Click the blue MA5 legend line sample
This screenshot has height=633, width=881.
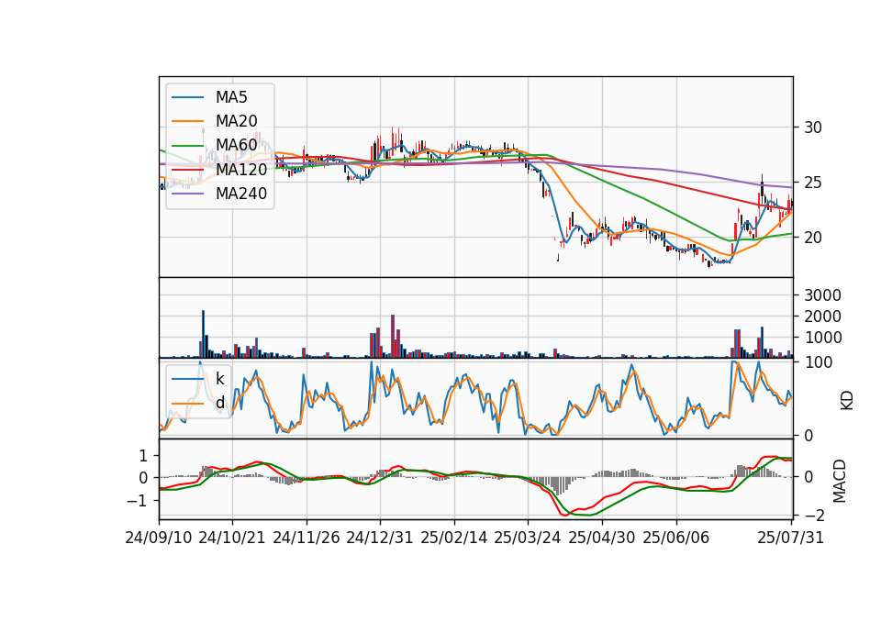[x=187, y=97]
